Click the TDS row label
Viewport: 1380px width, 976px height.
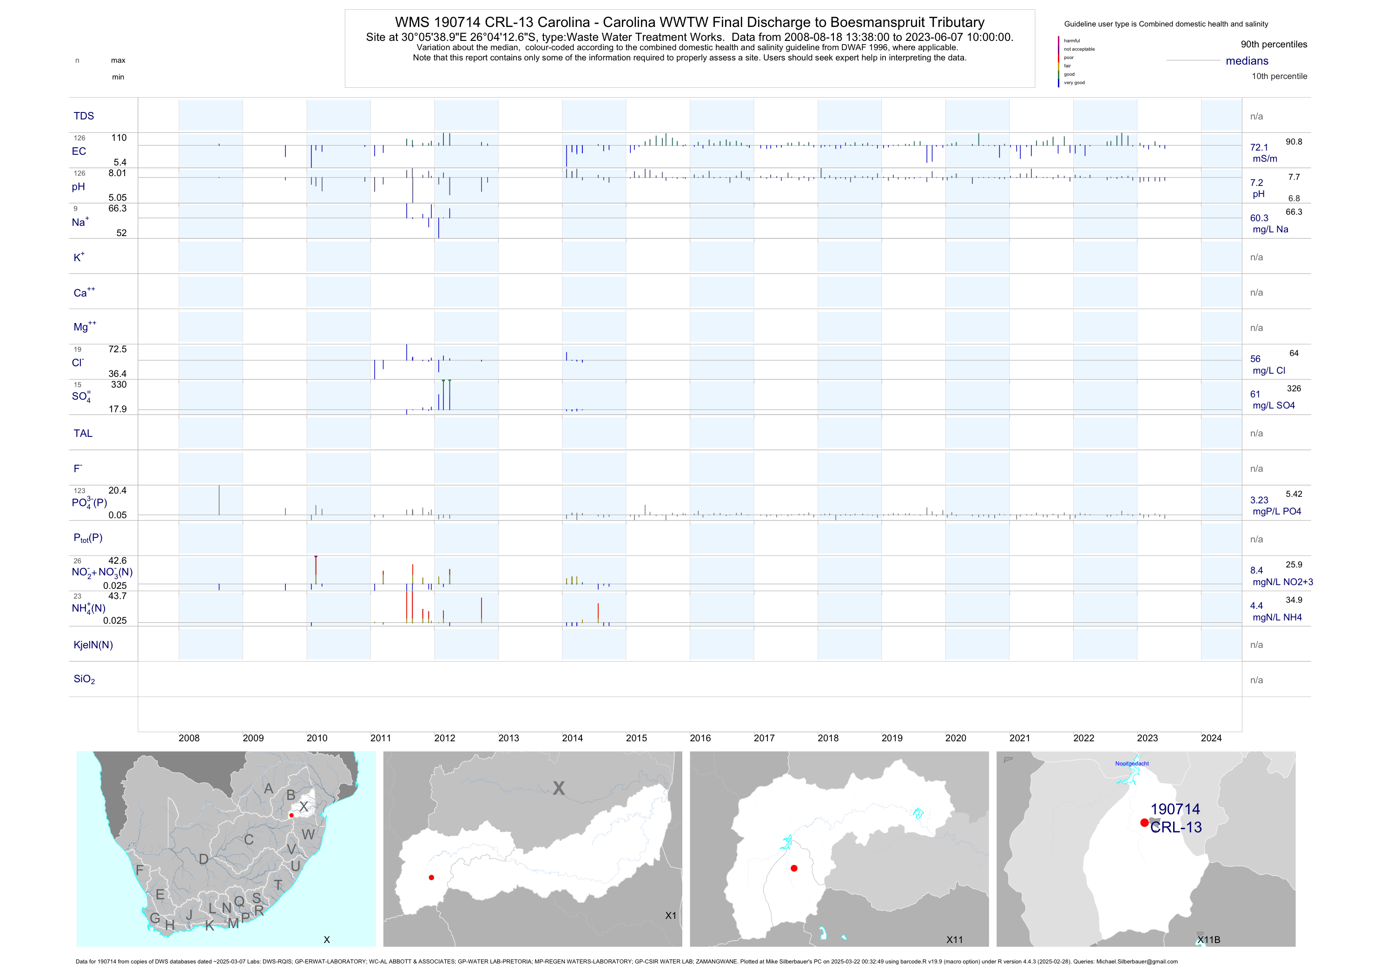click(84, 116)
